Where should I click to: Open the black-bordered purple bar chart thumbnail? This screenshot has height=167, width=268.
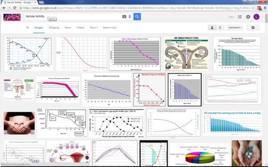pos(184,90)
